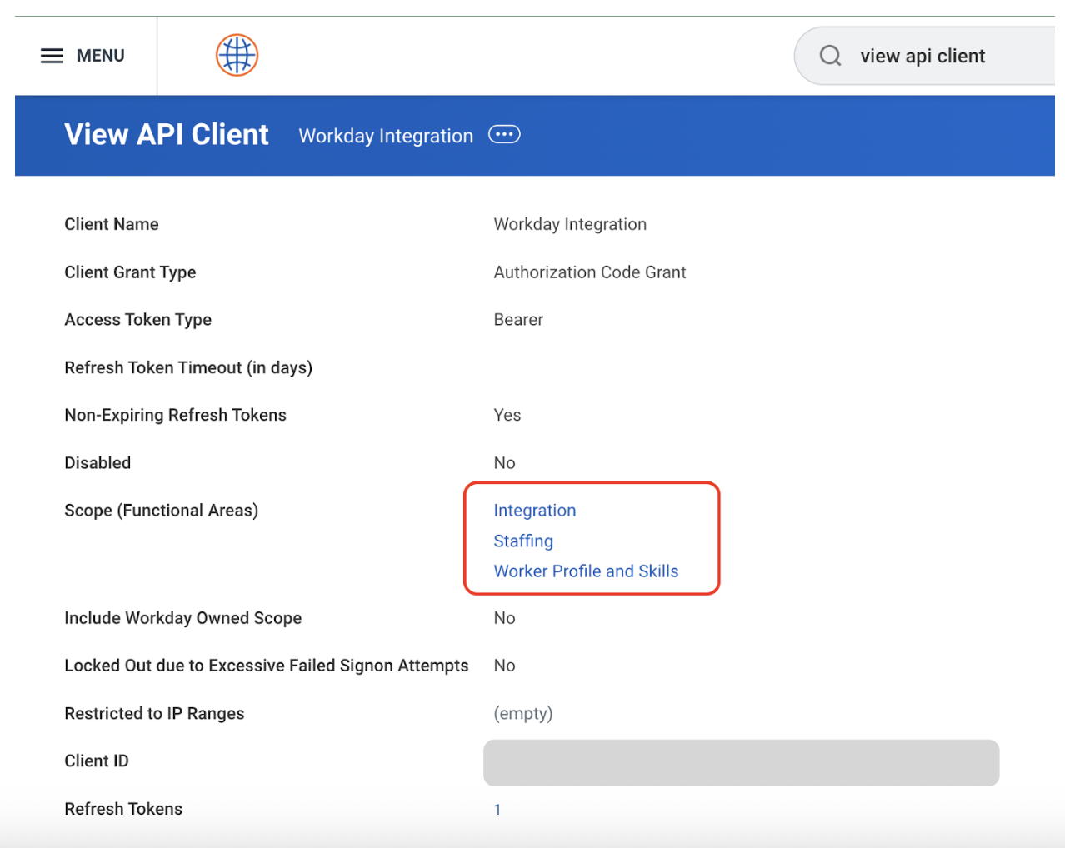
Task: Click the 'View API Client' page title
Action: coord(167,135)
